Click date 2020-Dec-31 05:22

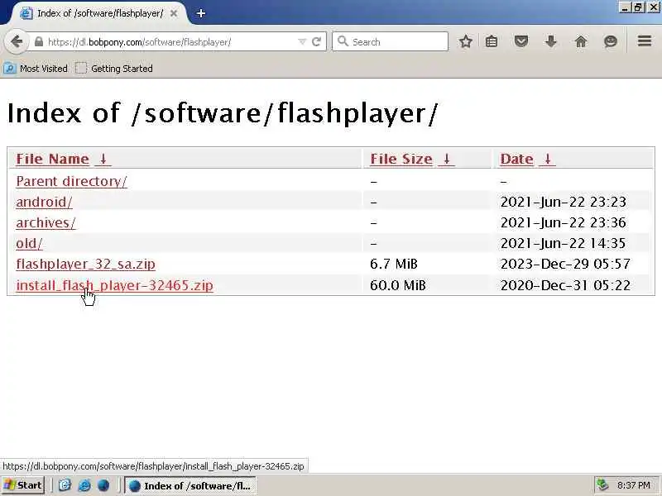565,285
